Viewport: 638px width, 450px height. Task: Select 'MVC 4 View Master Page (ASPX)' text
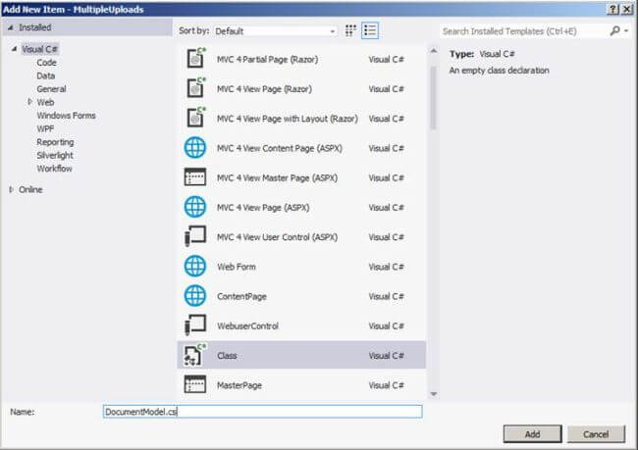point(277,178)
